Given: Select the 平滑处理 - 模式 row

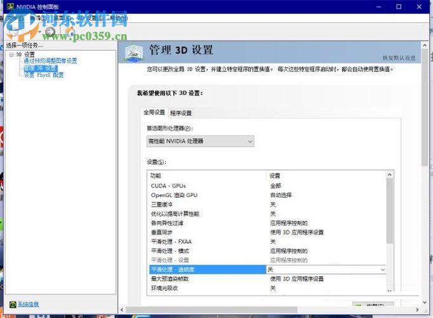Looking at the screenshot, I should 267,251.
